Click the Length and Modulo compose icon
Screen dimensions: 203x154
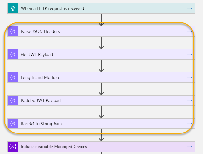click(x=13, y=77)
